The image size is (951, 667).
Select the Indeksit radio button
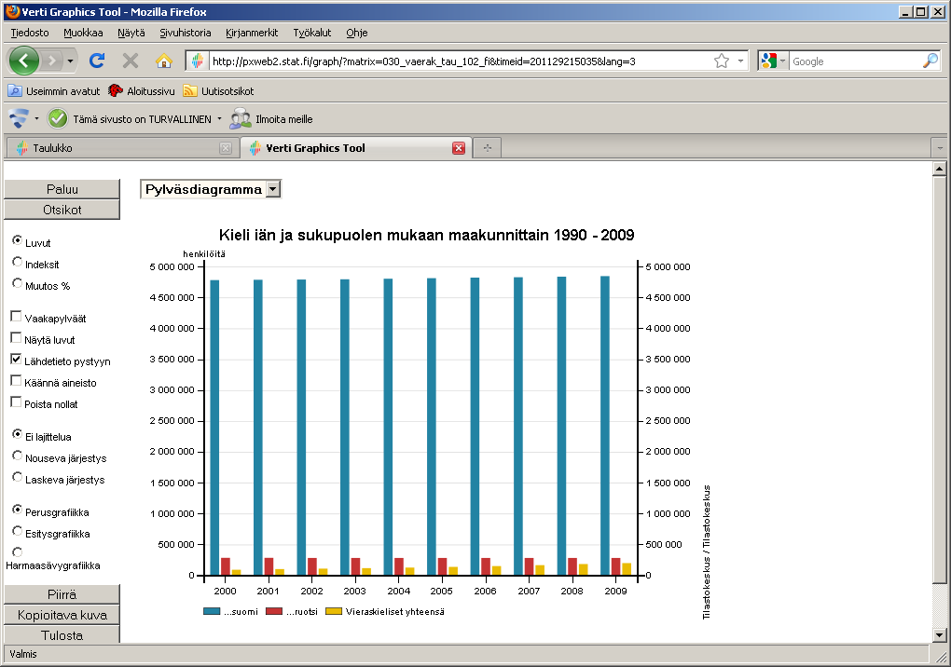click(x=17, y=262)
